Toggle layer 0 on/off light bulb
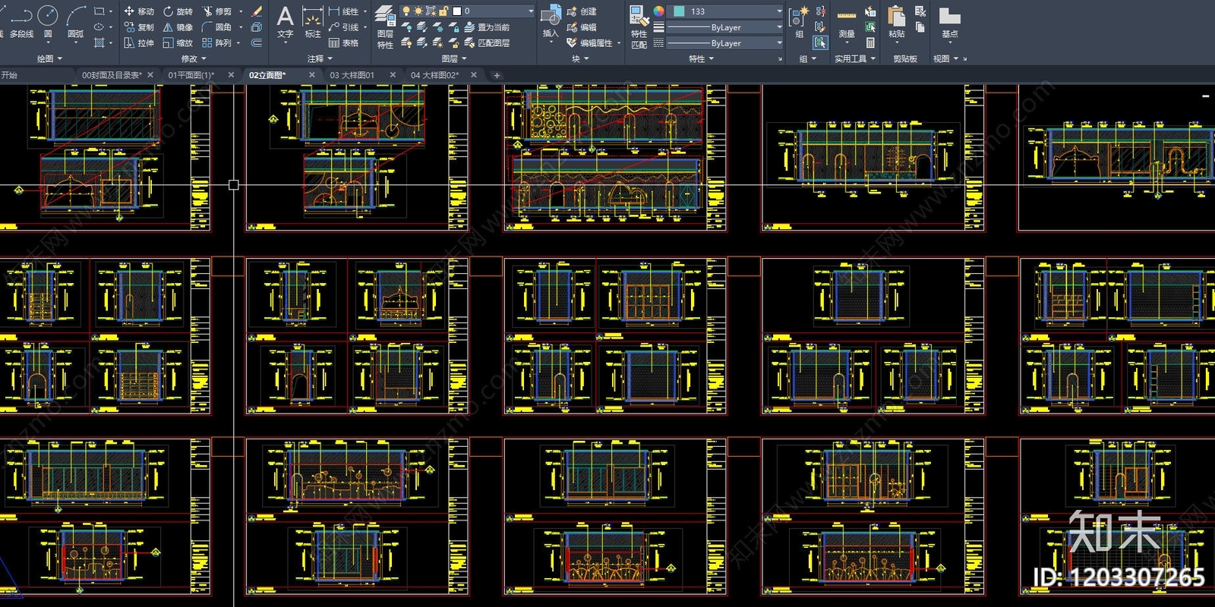The width and height of the screenshot is (1215, 607). (406, 11)
